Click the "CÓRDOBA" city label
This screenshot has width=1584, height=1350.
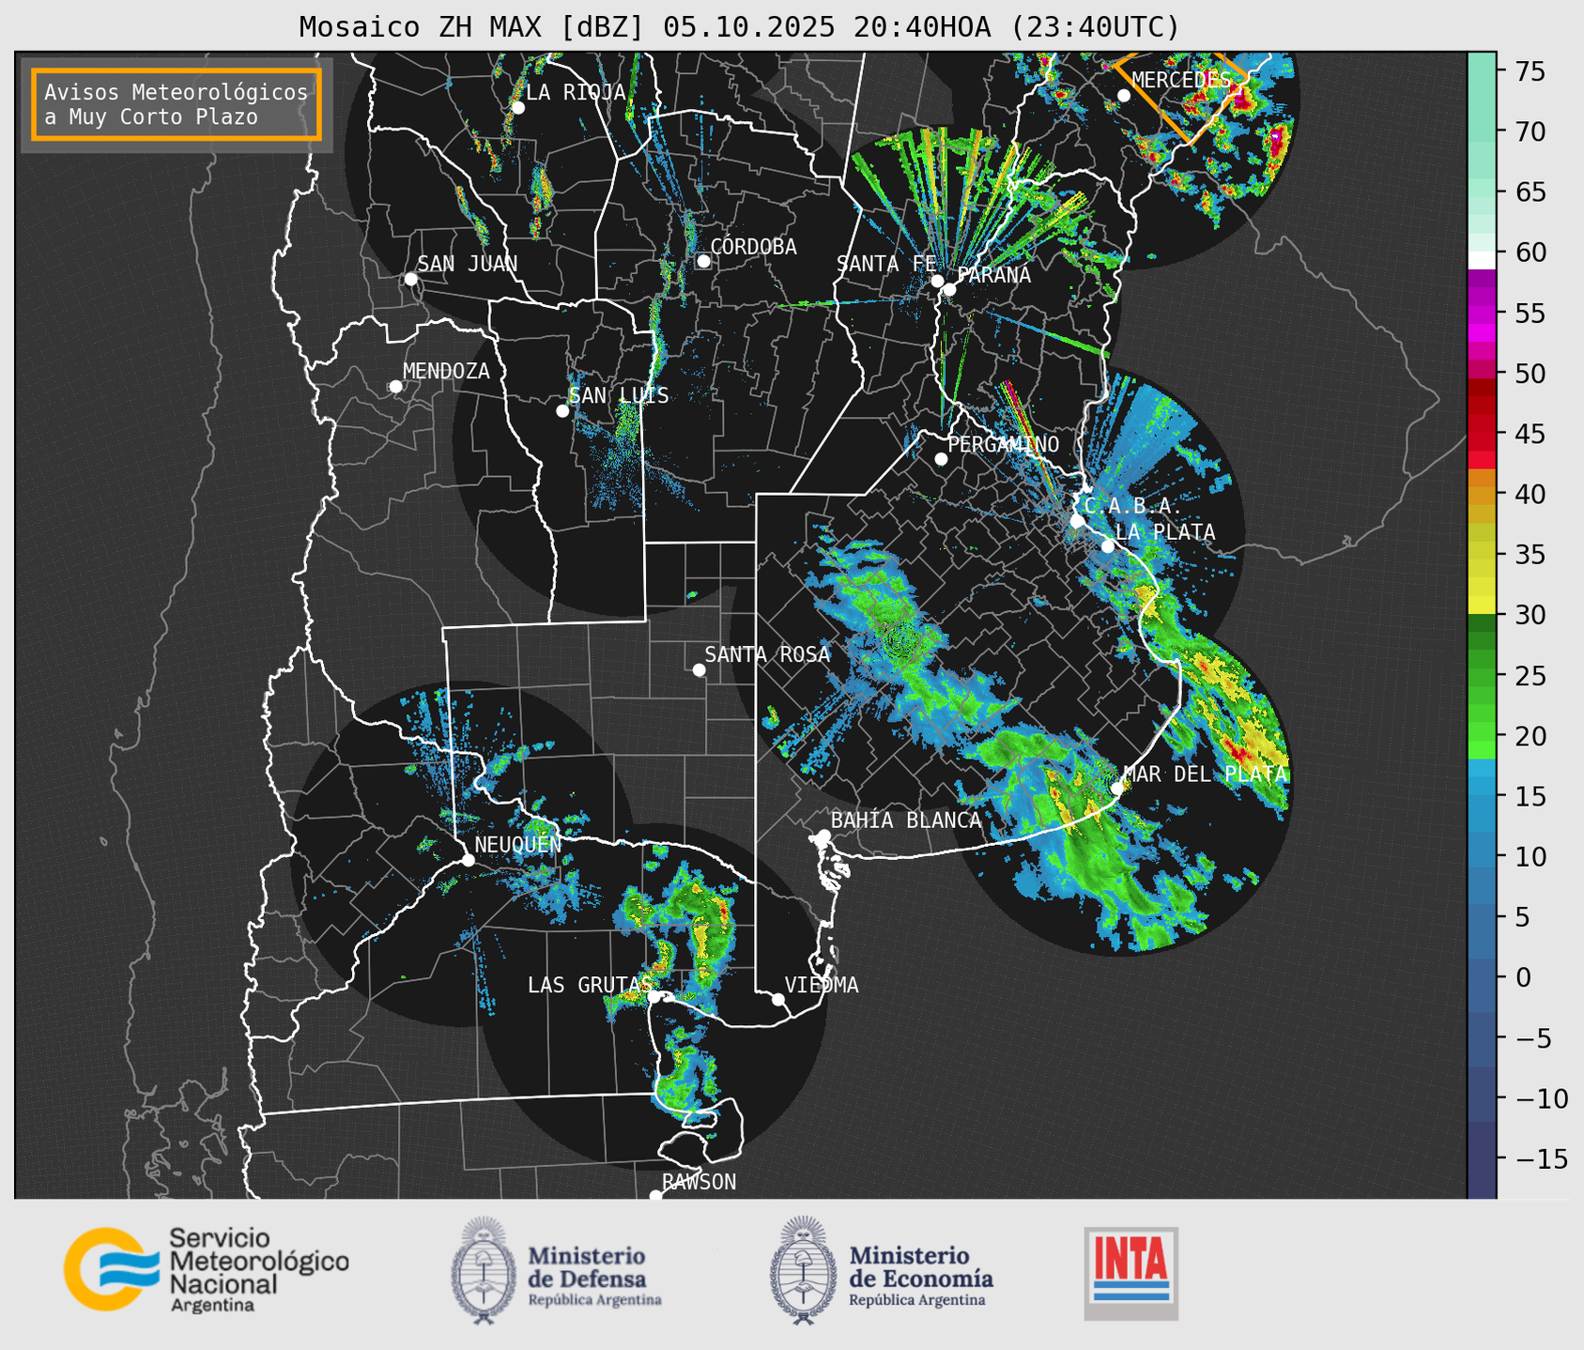click(754, 247)
